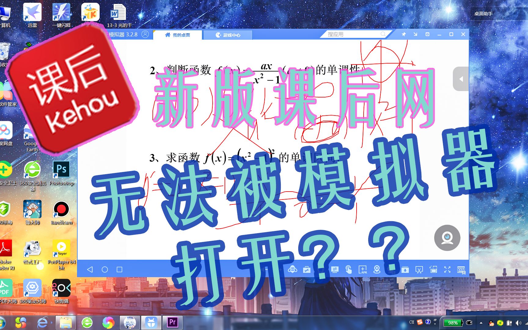Click the CH language indicator in taskbar
Screen dimensions: 528x330
tap(412, 322)
